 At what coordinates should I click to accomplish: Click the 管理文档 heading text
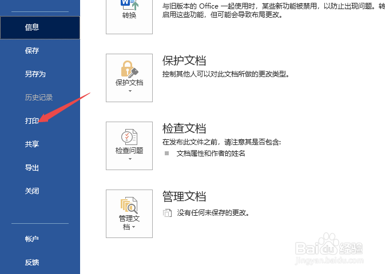coord(184,196)
